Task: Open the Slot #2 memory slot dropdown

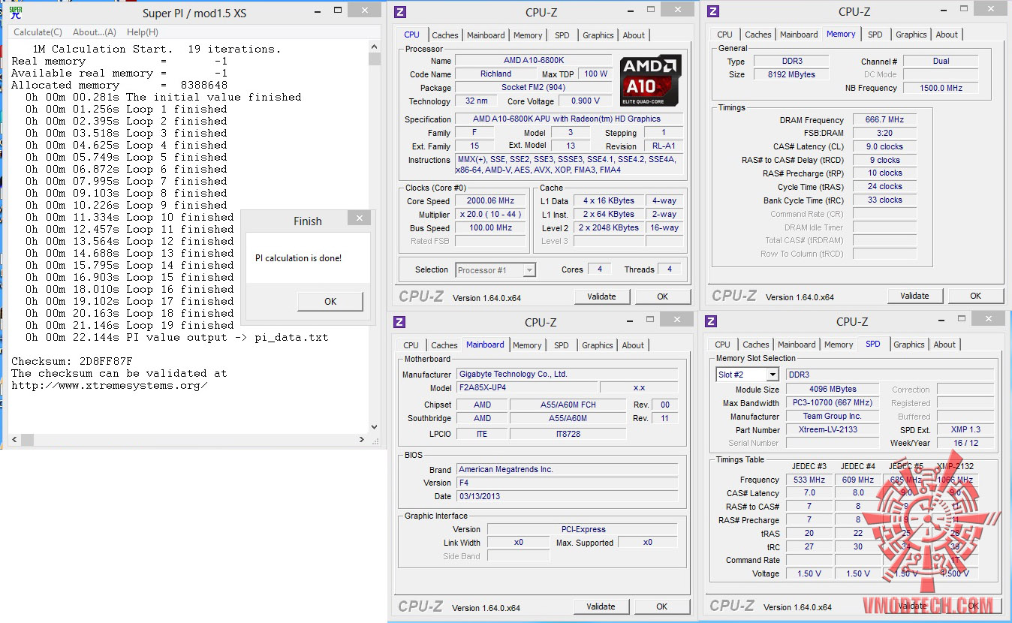Action: pos(772,375)
